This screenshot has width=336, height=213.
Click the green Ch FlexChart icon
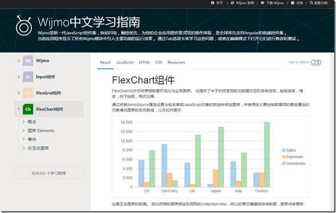pyautogui.click(x=28, y=109)
